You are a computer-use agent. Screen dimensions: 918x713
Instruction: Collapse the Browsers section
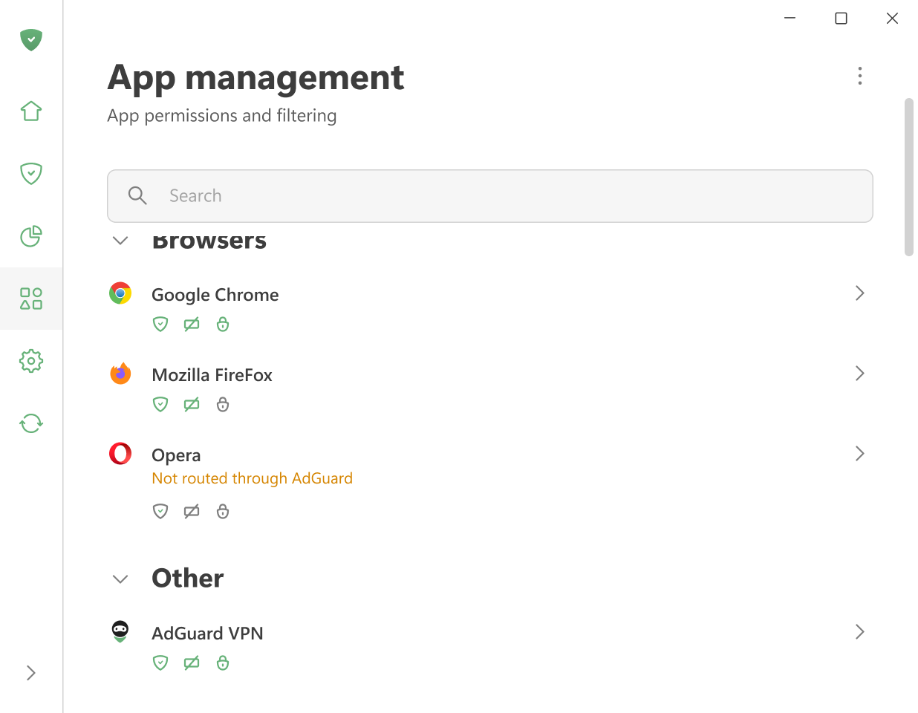[x=120, y=241]
